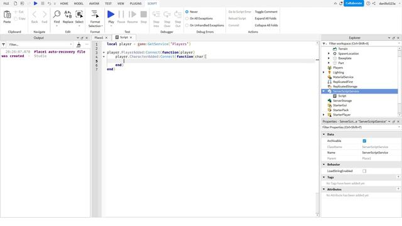Collapse the ServerScriptService tree node

(324, 91)
